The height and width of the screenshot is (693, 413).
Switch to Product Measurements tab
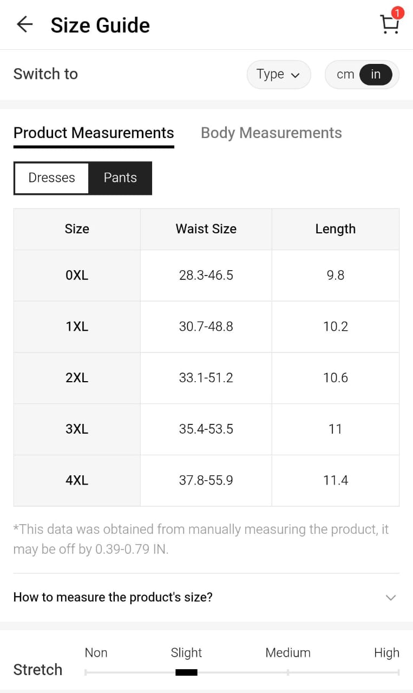[94, 133]
